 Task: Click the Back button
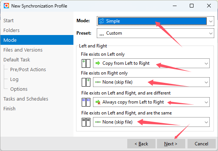pyautogui.click(x=141, y=143)
